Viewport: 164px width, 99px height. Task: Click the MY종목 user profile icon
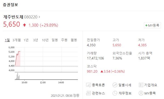point(141,93)
